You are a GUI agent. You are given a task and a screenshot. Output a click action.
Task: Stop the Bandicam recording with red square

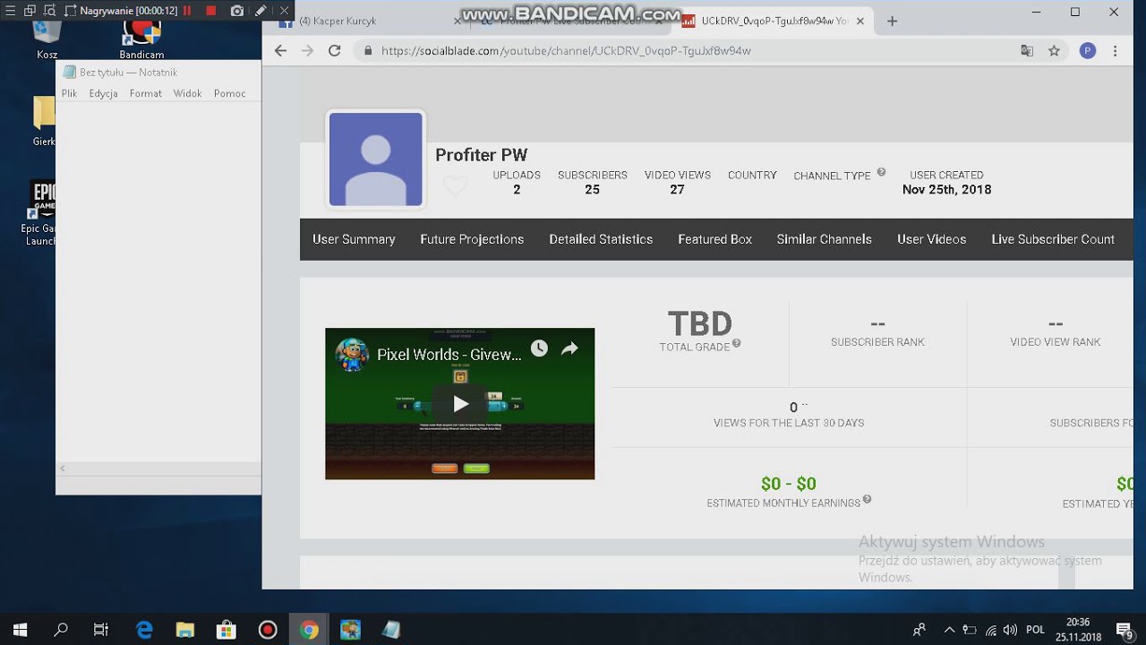[211, 11]
